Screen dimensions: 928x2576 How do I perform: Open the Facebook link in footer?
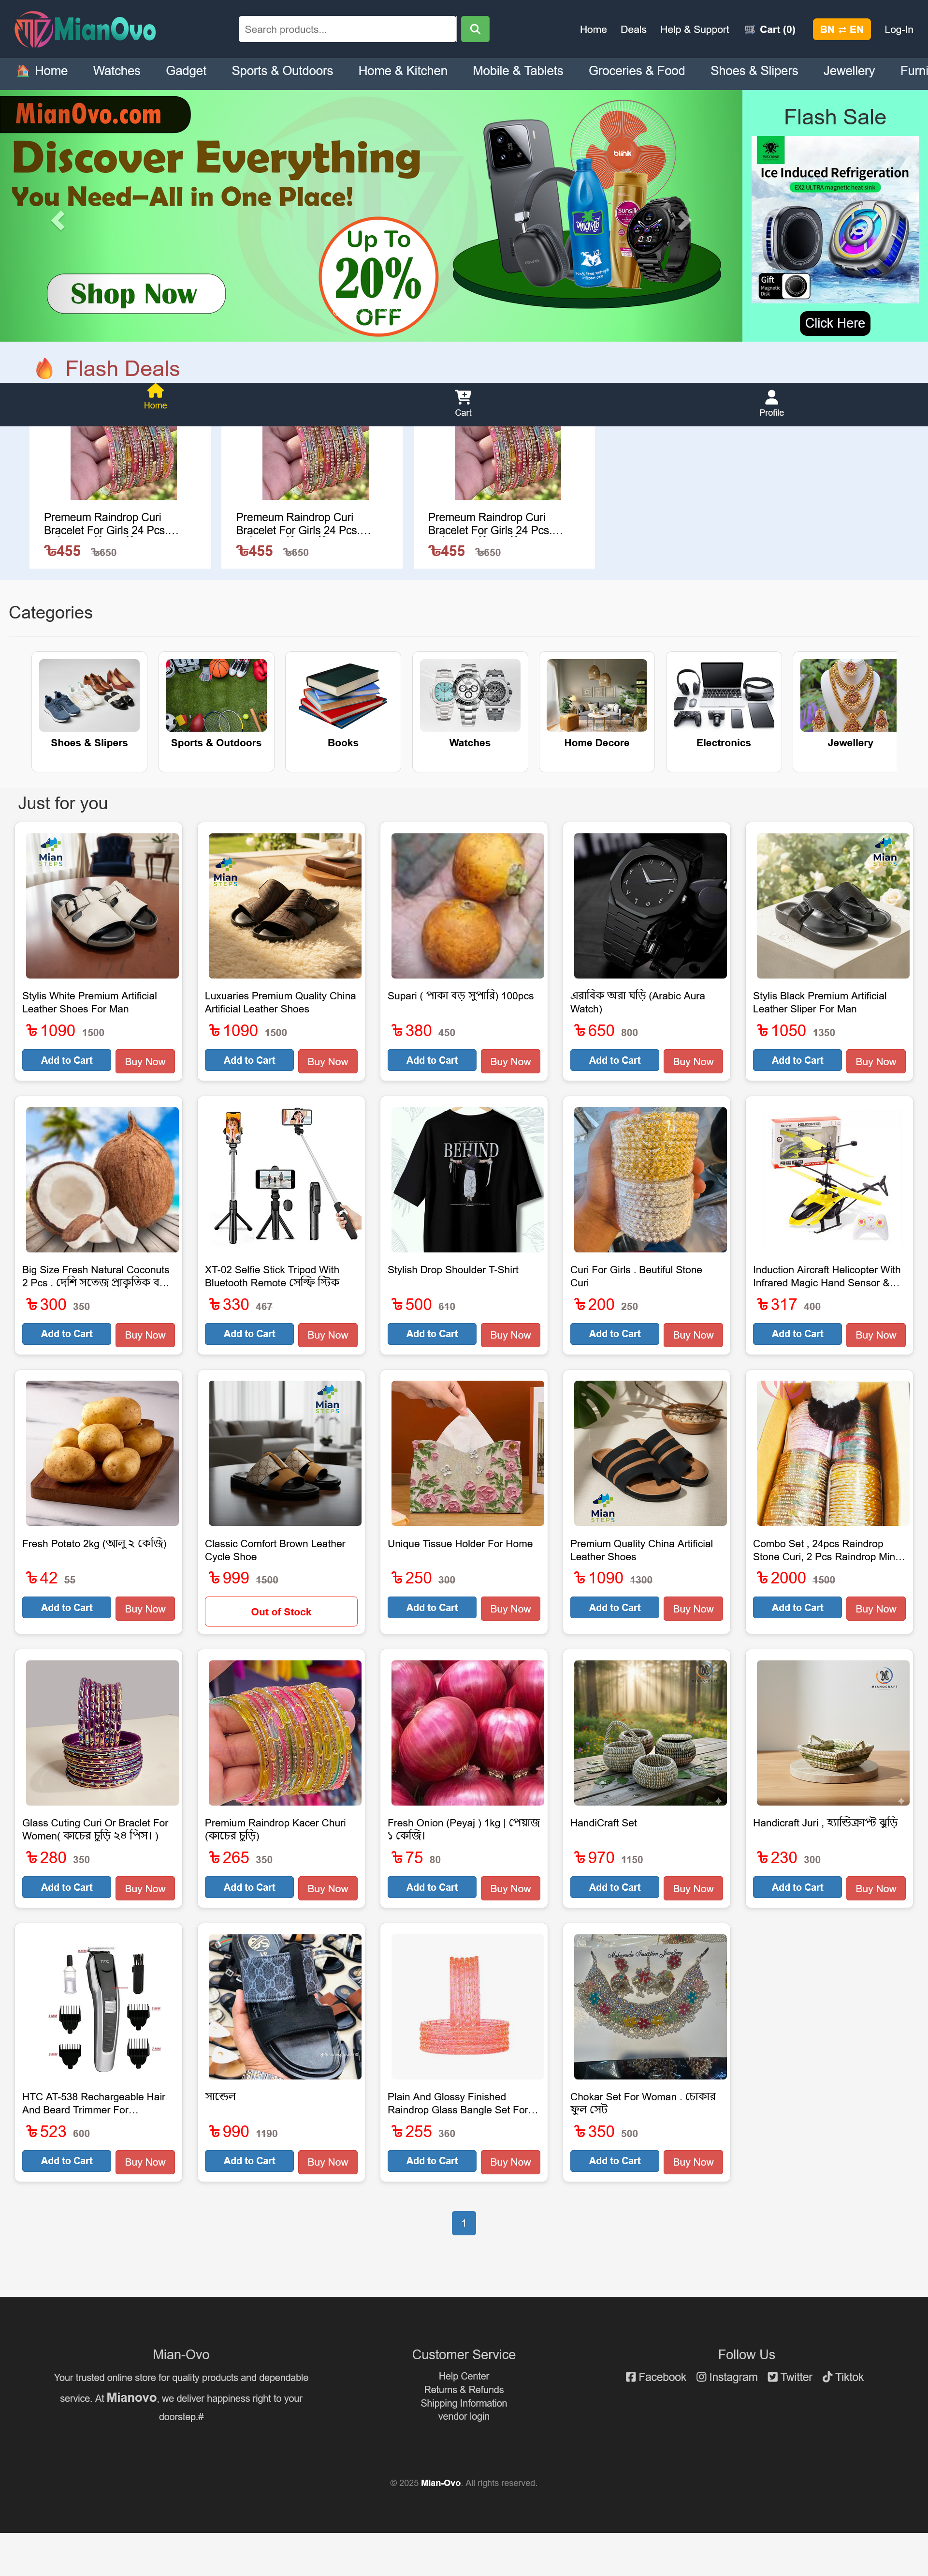click(x=655, y=2377)
